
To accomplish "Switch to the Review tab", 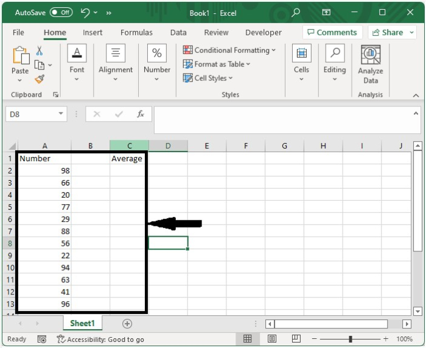I will pyautogui.click(x=216, y=33).
